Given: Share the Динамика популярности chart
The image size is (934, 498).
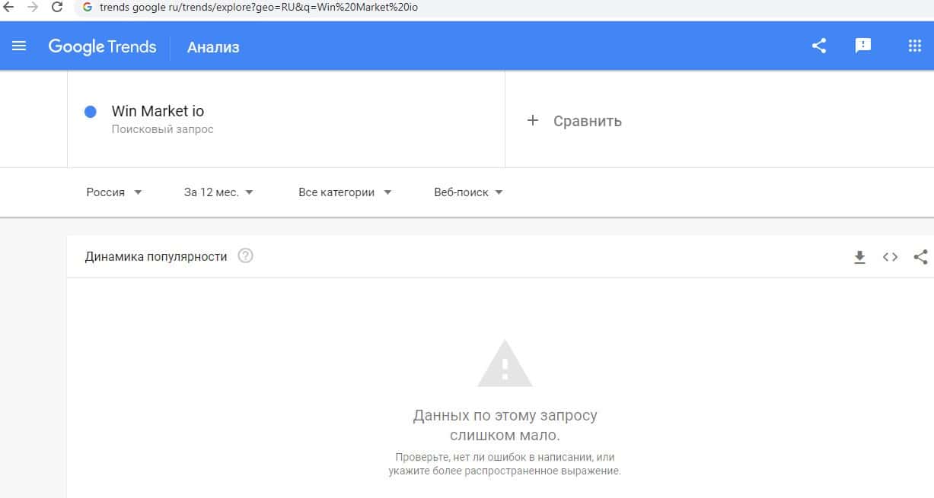Looking at the screenshot, I should 920,257.
